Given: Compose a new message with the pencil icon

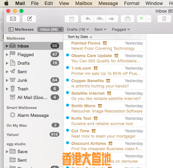Looking at the screenshot, I should pos(29,19).
